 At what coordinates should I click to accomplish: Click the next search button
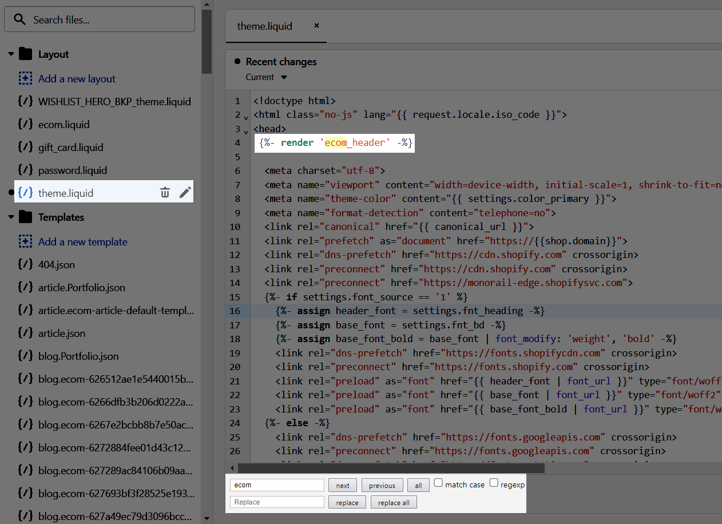(342, 485)
